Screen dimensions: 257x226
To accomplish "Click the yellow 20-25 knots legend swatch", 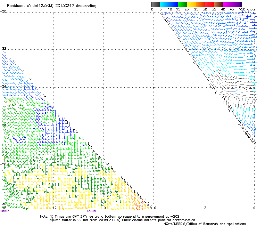I will click(192, 4).
